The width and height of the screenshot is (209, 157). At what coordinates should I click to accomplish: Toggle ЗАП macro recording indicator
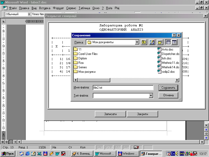click(x=100, y=147)
